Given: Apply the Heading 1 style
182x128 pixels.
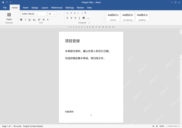Looking at the screenshot, I should point(142,17).
